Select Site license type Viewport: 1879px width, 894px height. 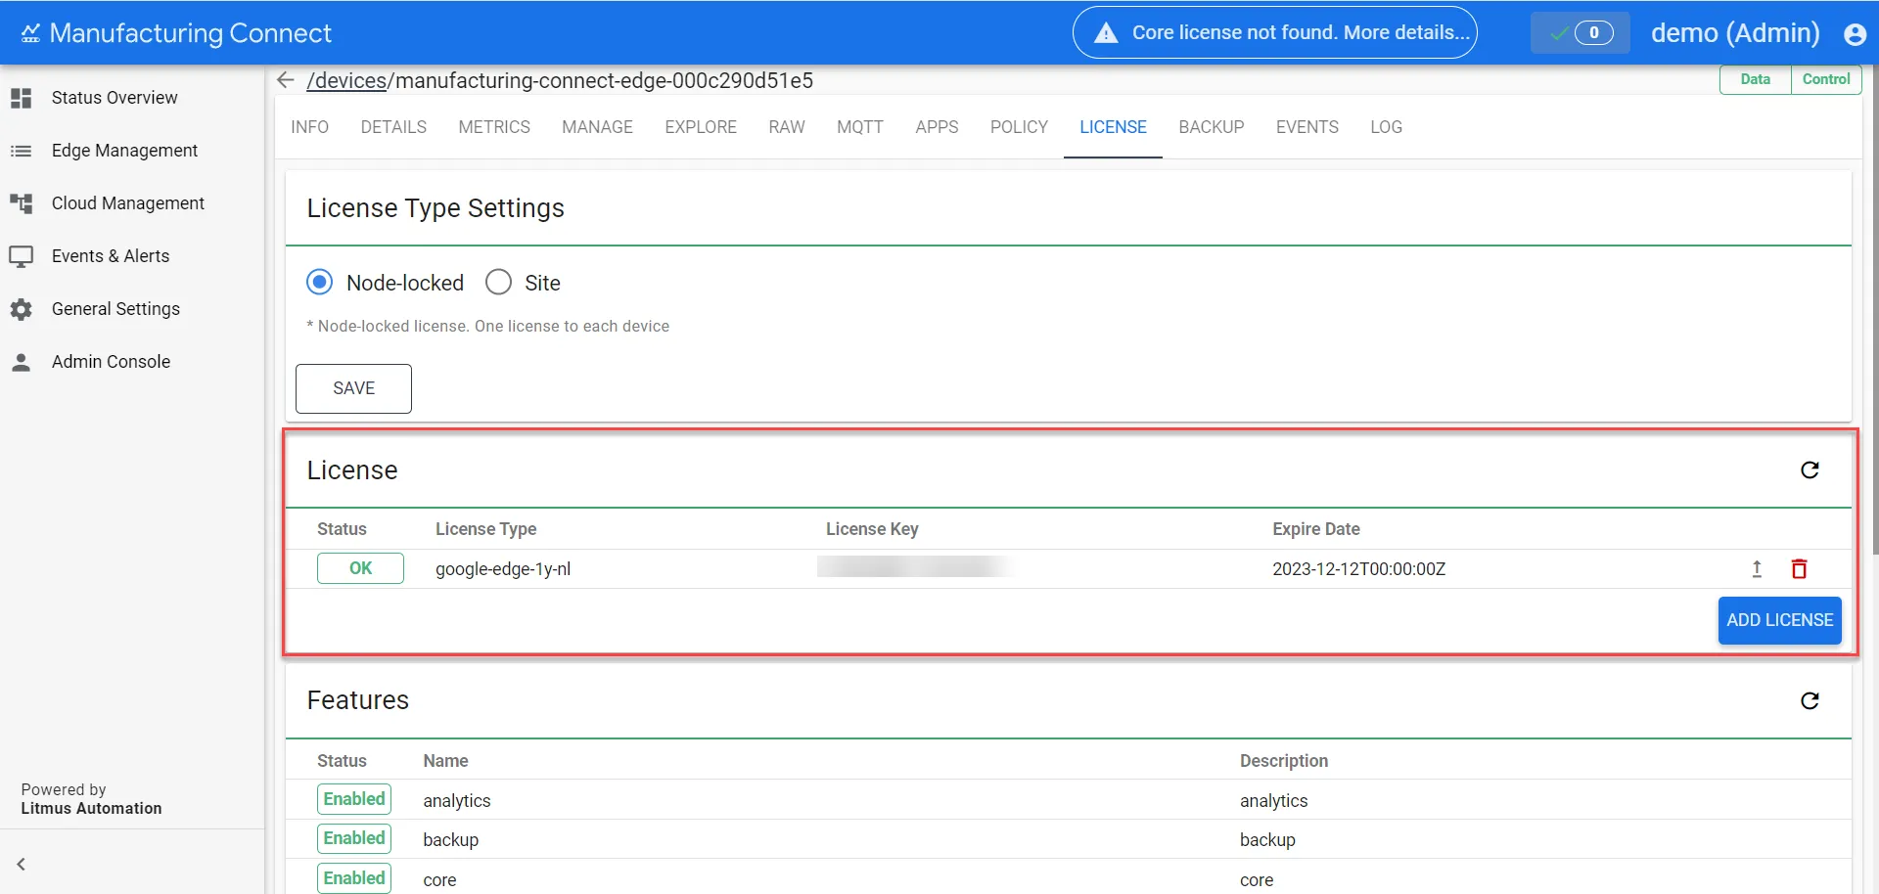click(499, 283)
